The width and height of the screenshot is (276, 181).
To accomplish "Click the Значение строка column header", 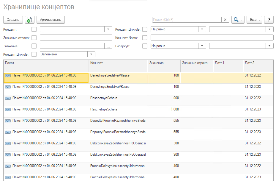I will (x=197, y=66).
